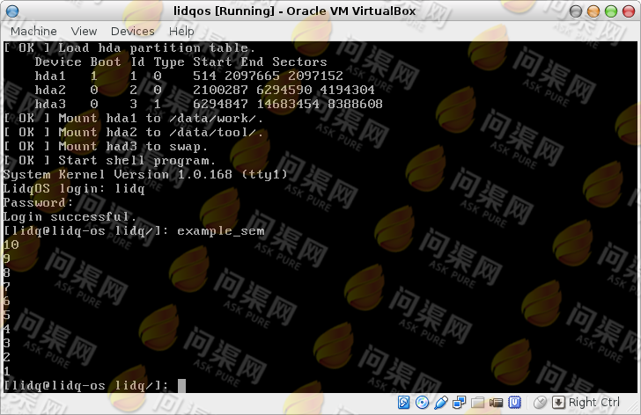The image size is (641, 415).
Task: Click the 'example_sem' command text
Action: [221, 231]
